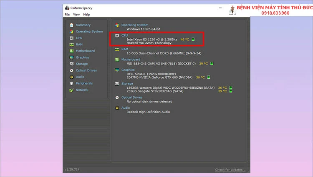Open the Operating System heading link in summary
The height and width of the screenshot is (177, 313).
click(135, 25)
